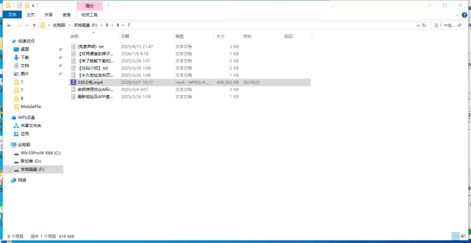Click the 下载 download arrow icon

(16, 57)
